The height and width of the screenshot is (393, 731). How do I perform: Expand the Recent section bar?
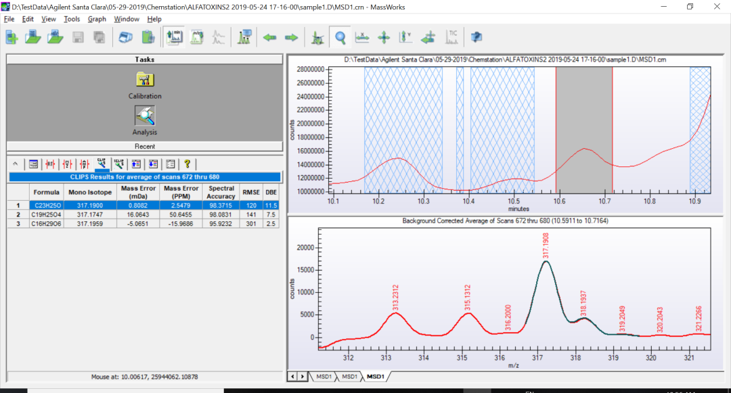(144, 146)
